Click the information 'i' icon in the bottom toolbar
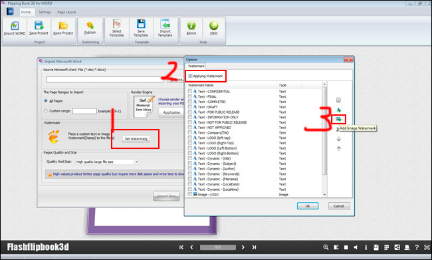The width and height of the screenshot is (432, 260). click(x=366, y=247)
